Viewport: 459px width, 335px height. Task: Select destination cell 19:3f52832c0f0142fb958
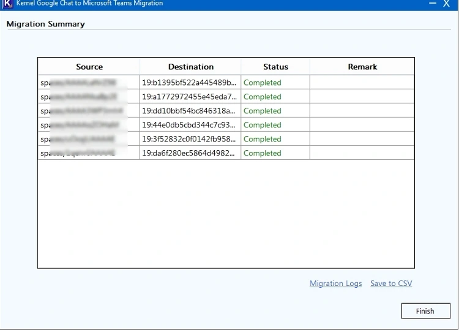(x=189, y=139)
